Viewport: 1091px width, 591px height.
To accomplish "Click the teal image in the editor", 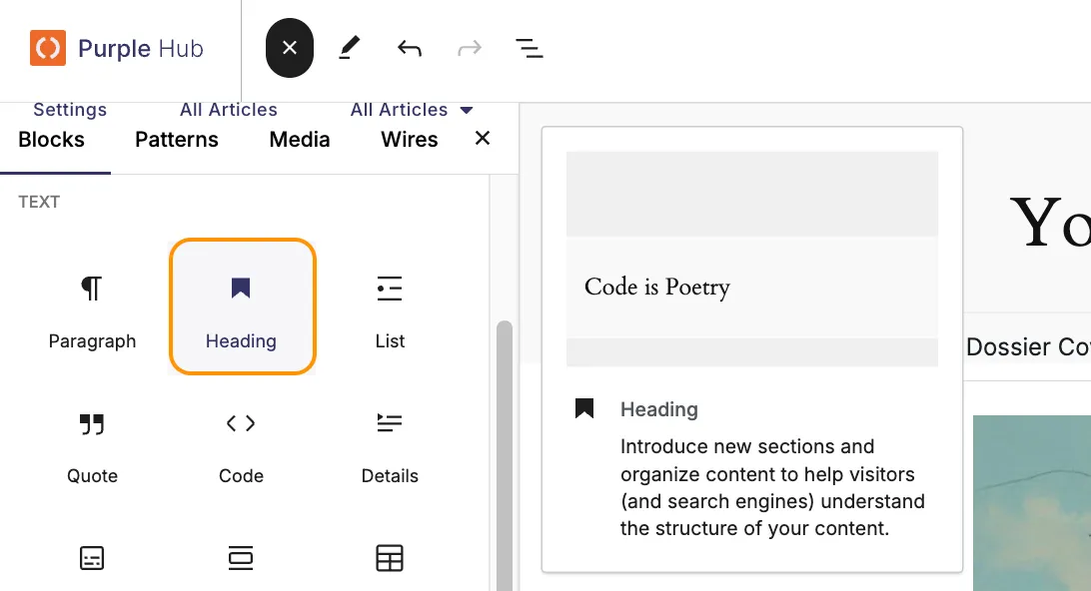I will coord(1032,503).
